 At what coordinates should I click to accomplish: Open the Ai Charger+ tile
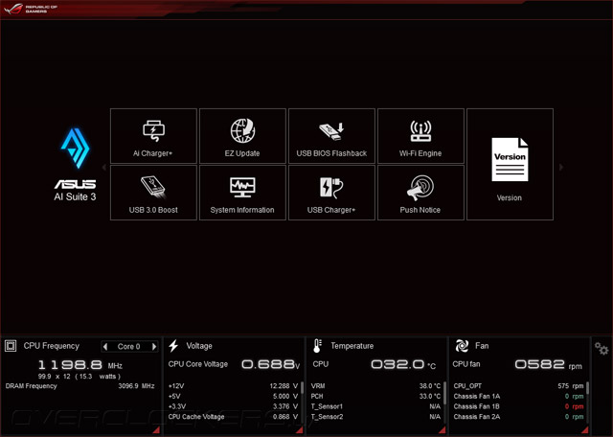[153, 136]
